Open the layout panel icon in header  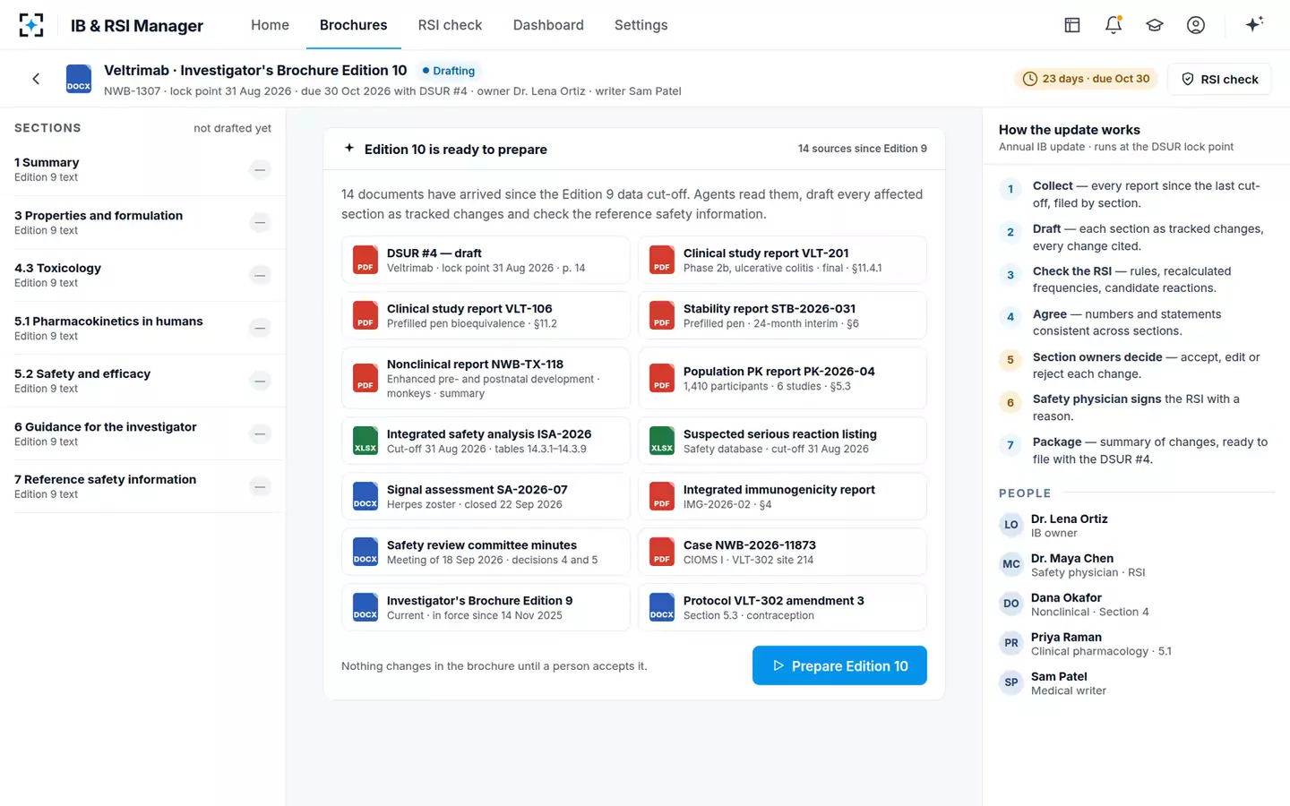[x=1072, y=25]
